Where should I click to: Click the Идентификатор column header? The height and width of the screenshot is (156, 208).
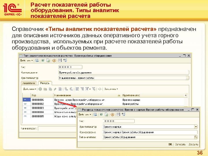153,95
